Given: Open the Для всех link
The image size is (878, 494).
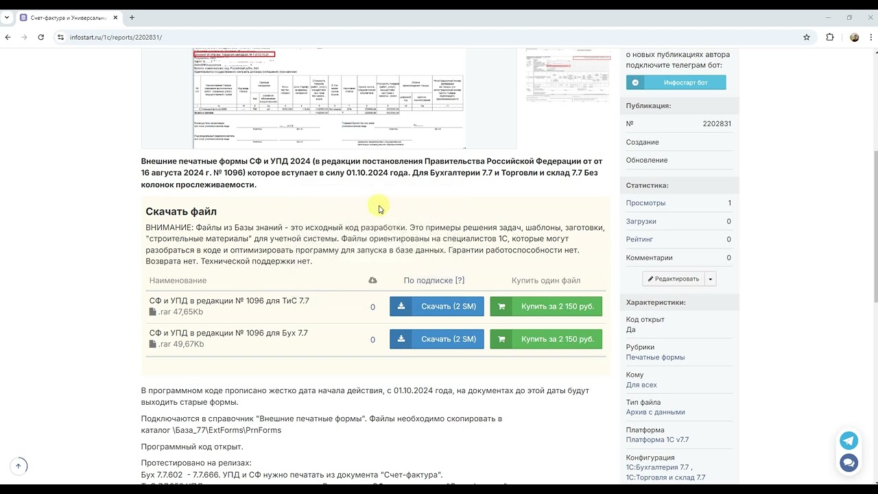Looking at the screenshot, I should (641, 385).
